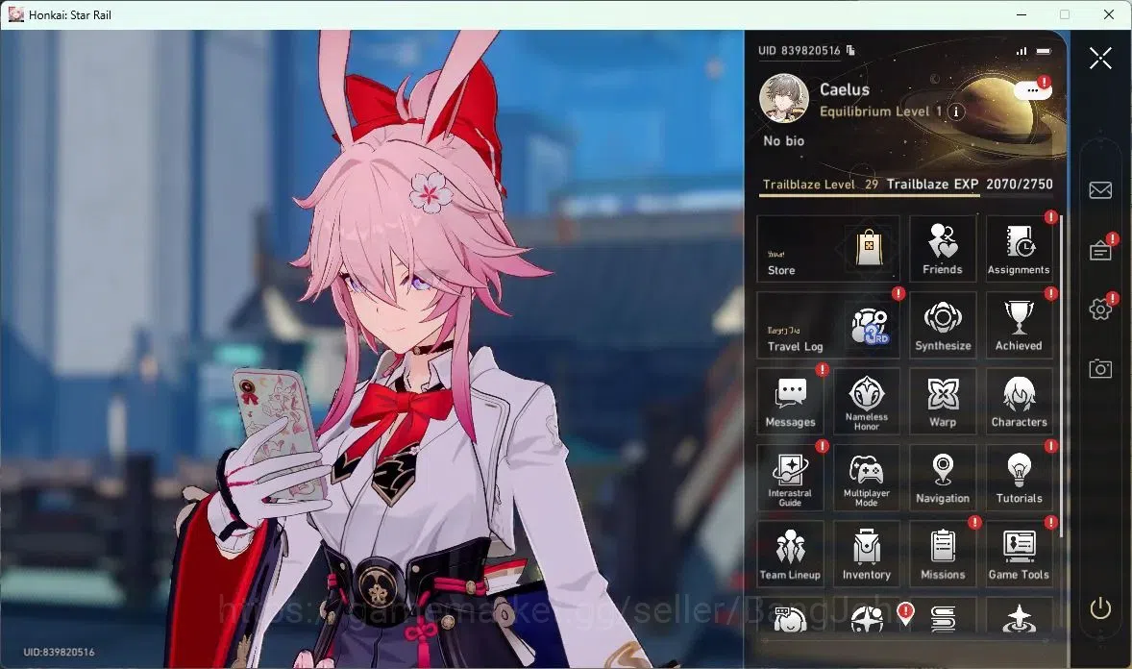The image size is (1132, 669).
Task: Open Tutorials
Action: click(1018, 479)
